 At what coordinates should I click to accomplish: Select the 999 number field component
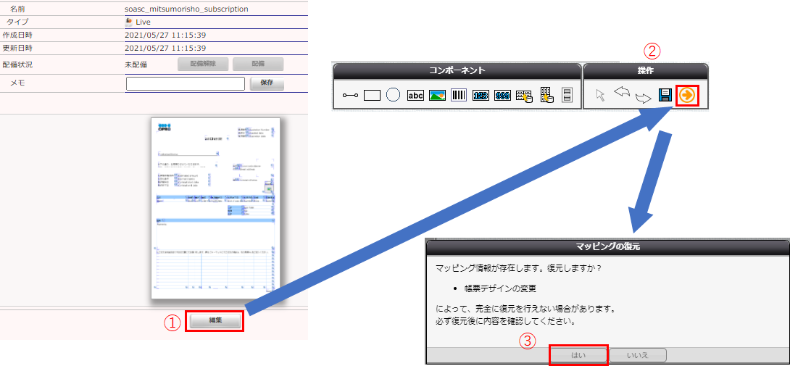(x=502, y=96)
